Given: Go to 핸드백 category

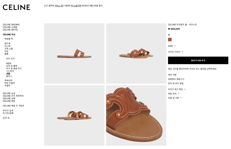Looking at the screenshot, I should tap(7, 44).
